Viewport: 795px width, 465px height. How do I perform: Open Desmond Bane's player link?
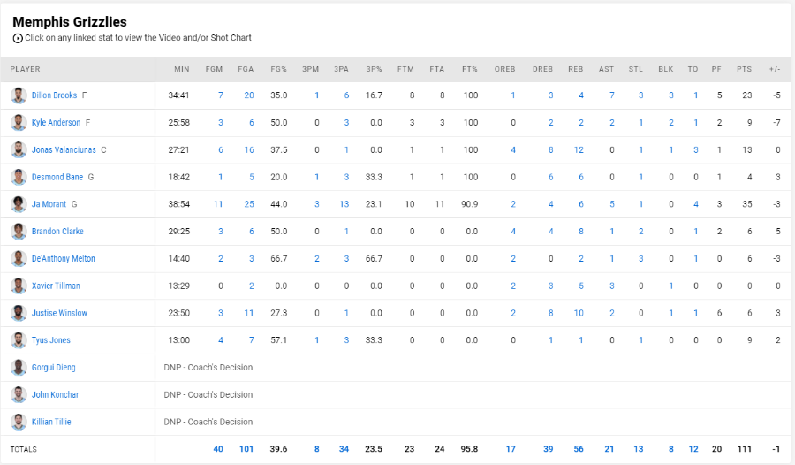pyautogui.click(x=57, y=177)
